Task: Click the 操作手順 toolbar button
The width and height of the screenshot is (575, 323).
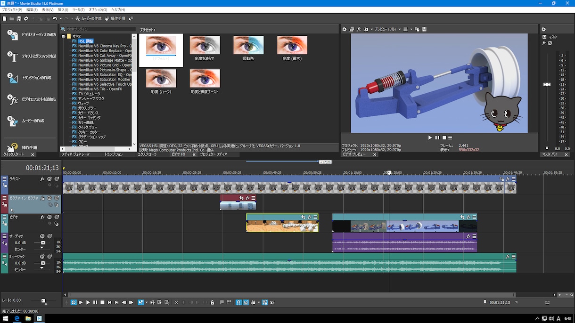Action: pyautogui.click(x=115, y=18)
